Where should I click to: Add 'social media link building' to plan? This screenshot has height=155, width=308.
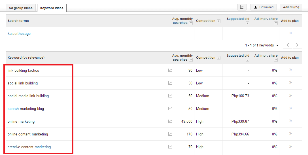[290, 95]
